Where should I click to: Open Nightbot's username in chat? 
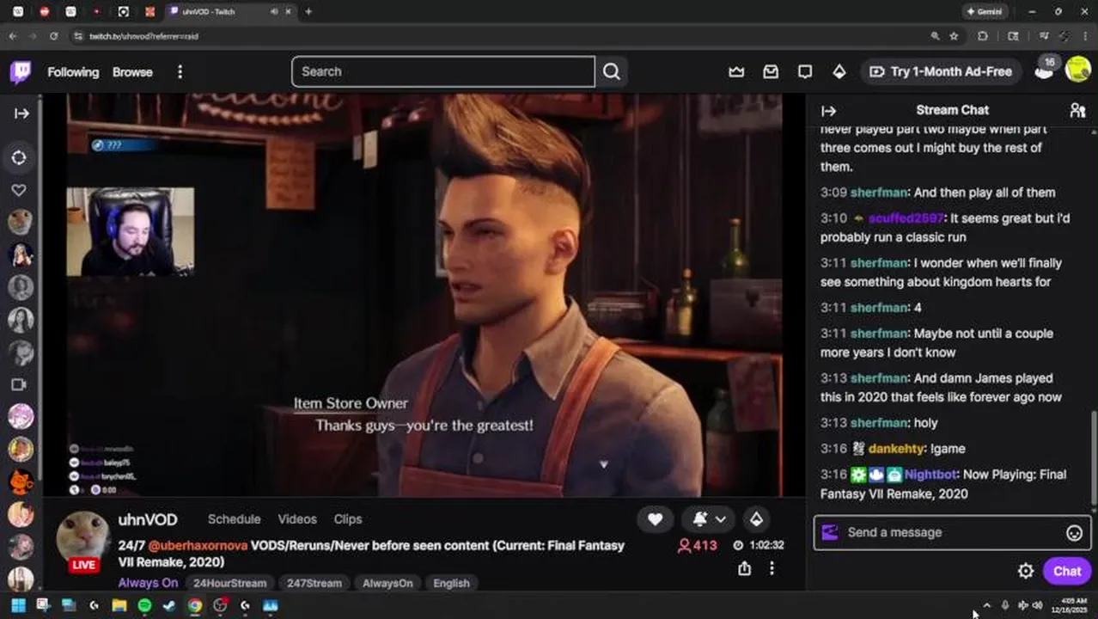pyautogui.click(x=930, y=475)
